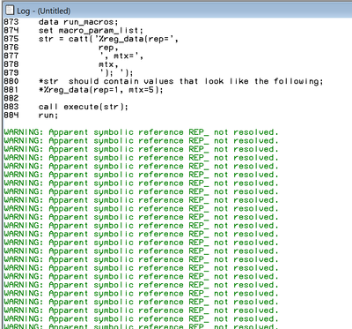Click empty numbered log line 882

pos(11,98)
